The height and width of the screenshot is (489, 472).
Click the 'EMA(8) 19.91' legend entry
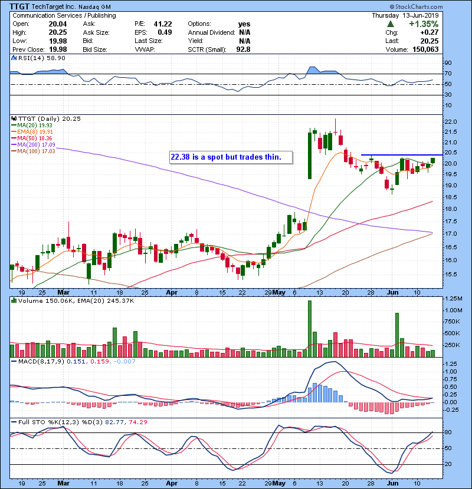35,131
